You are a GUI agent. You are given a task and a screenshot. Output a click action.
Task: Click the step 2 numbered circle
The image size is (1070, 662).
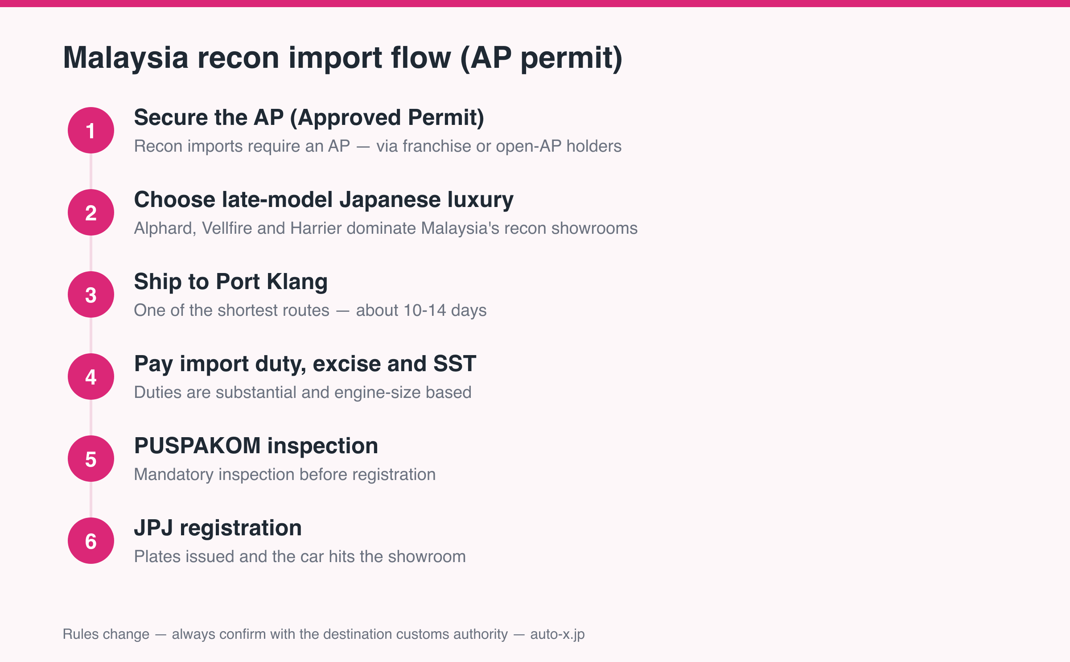click(91, 212)
